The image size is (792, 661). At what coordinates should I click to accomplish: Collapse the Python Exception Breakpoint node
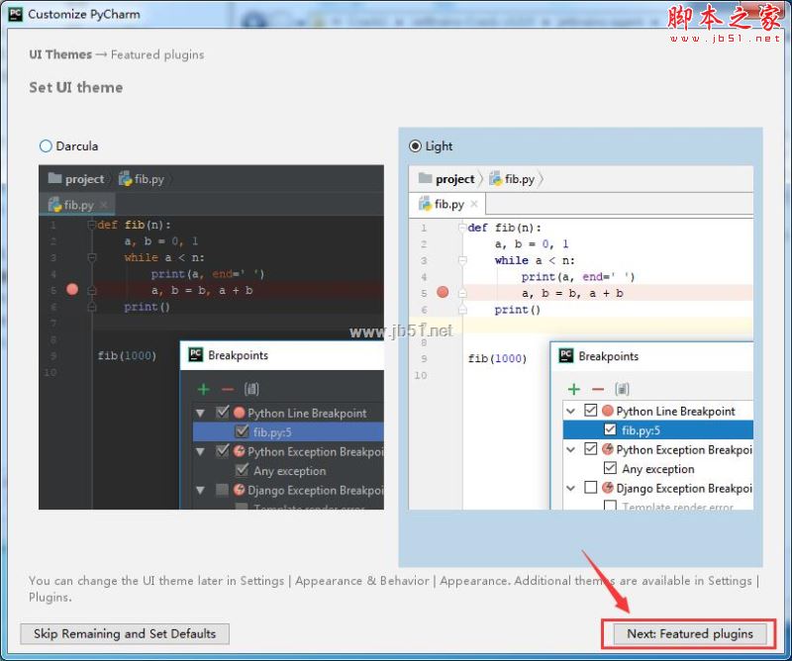571,449
